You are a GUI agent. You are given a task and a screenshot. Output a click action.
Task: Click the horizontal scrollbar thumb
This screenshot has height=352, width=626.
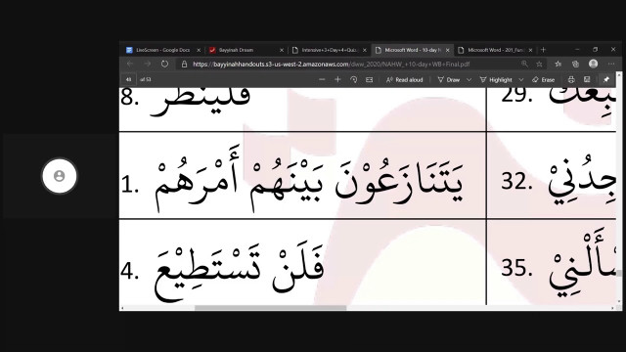pos(270,308)
